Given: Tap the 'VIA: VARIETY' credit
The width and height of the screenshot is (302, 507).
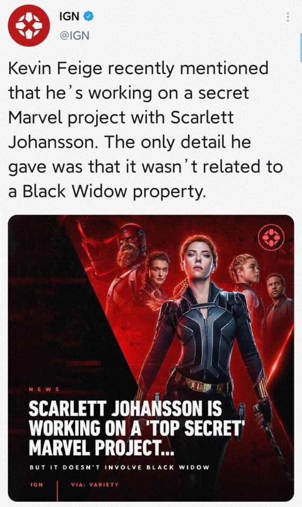Looking at the screenshot, I should pos(95,485).
